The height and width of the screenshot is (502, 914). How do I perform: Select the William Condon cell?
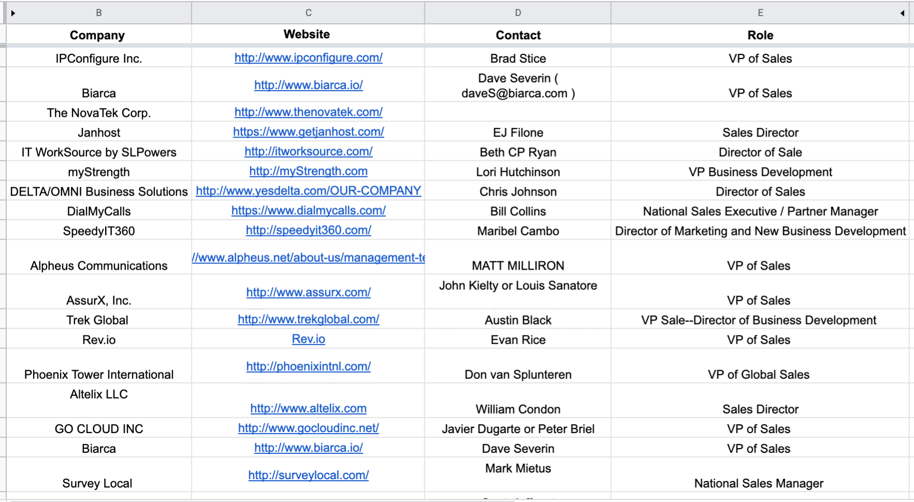point(518,401)
